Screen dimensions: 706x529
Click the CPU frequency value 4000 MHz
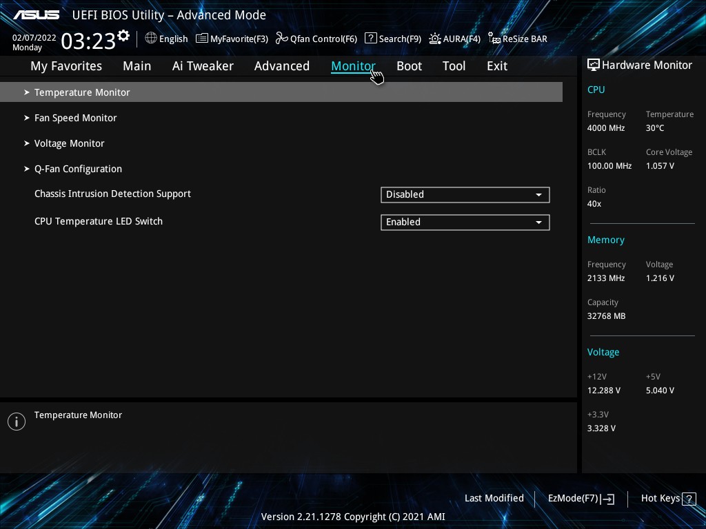pos(606,128)
